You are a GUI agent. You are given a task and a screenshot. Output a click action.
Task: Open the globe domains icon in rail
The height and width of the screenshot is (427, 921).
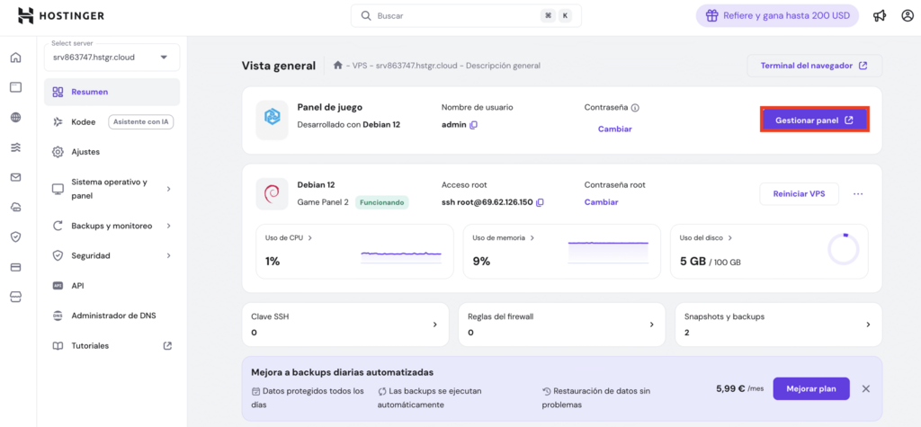pos(15,117)
